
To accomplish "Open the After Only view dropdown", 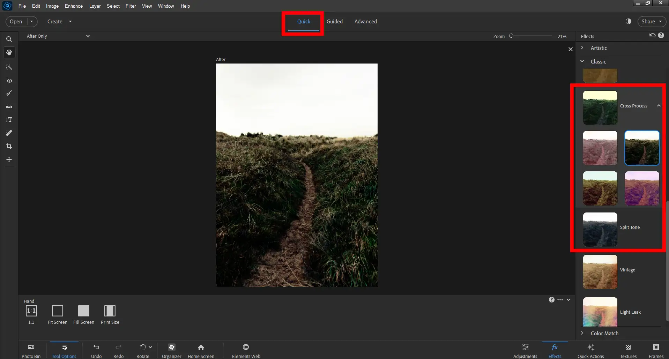I will coord(58,36).
